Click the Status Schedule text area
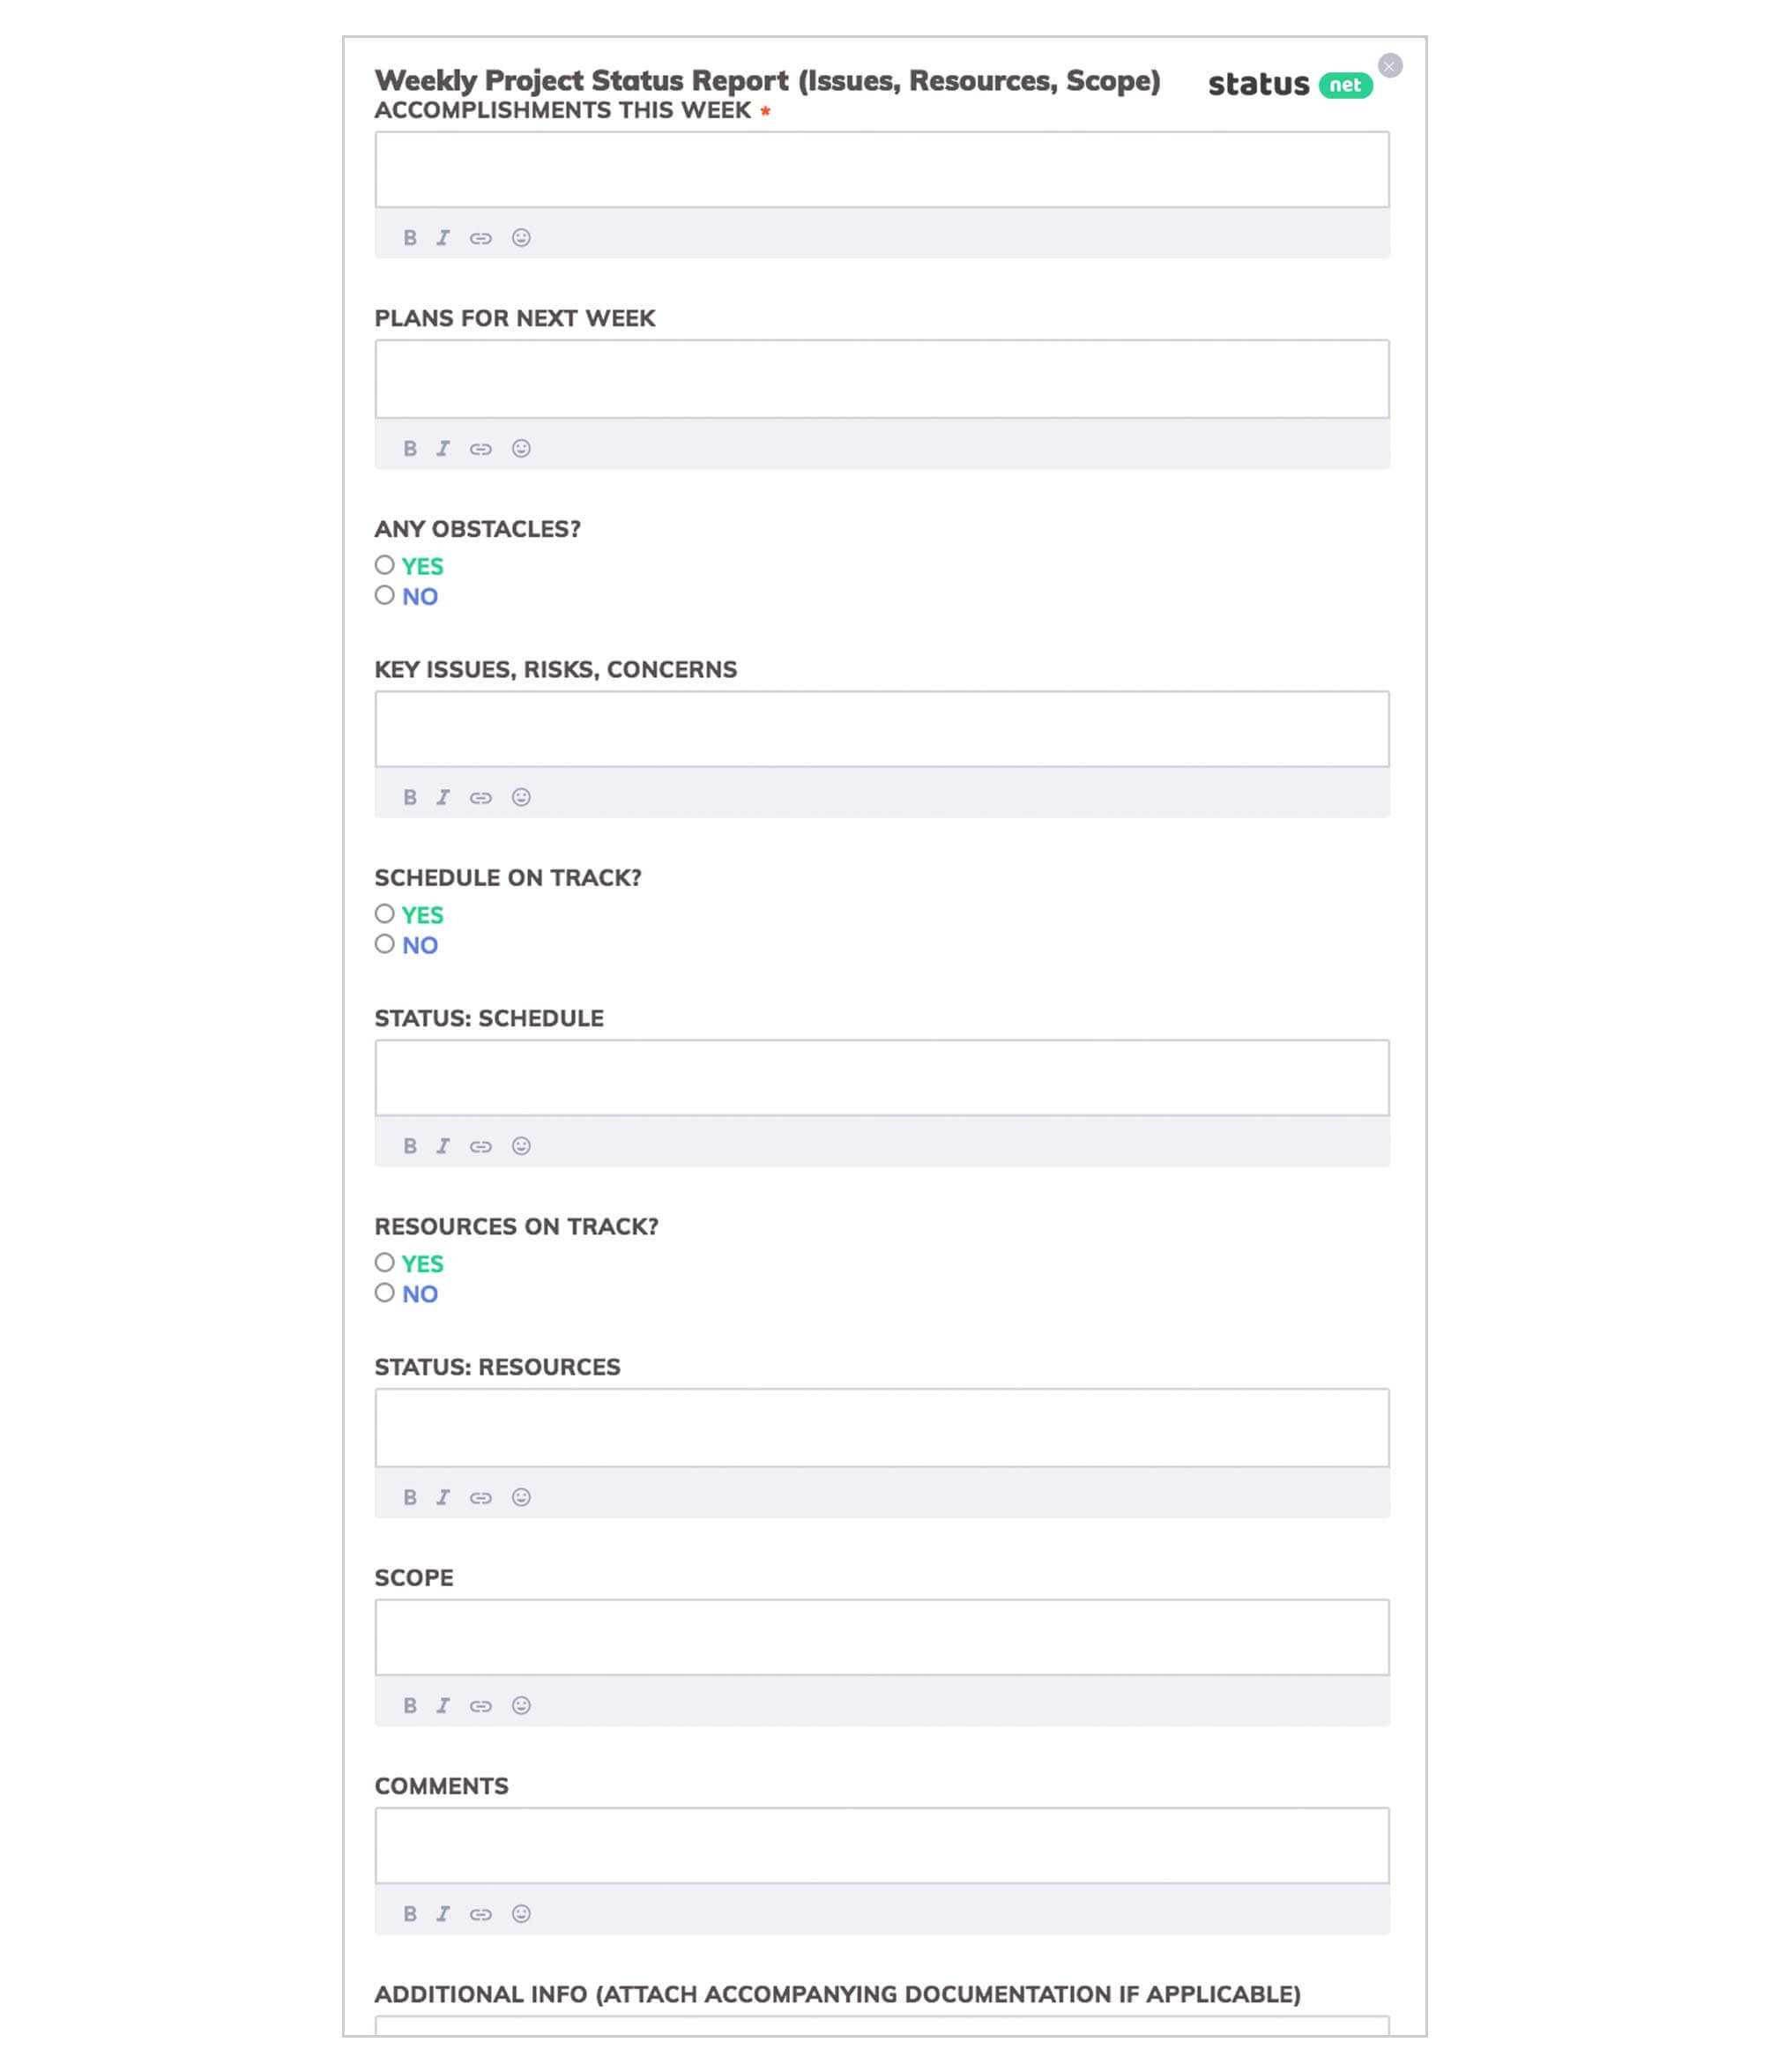 pyautogui.click(x=882, y=1076)
